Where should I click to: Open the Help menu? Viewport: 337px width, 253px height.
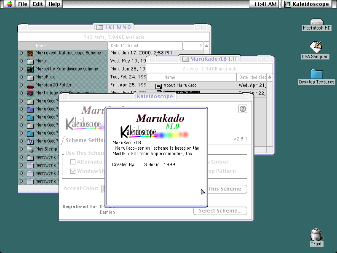pos(54,4)
